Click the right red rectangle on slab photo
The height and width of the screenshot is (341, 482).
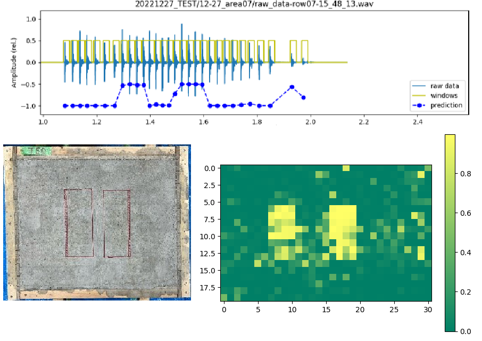[x=117, y=223]
